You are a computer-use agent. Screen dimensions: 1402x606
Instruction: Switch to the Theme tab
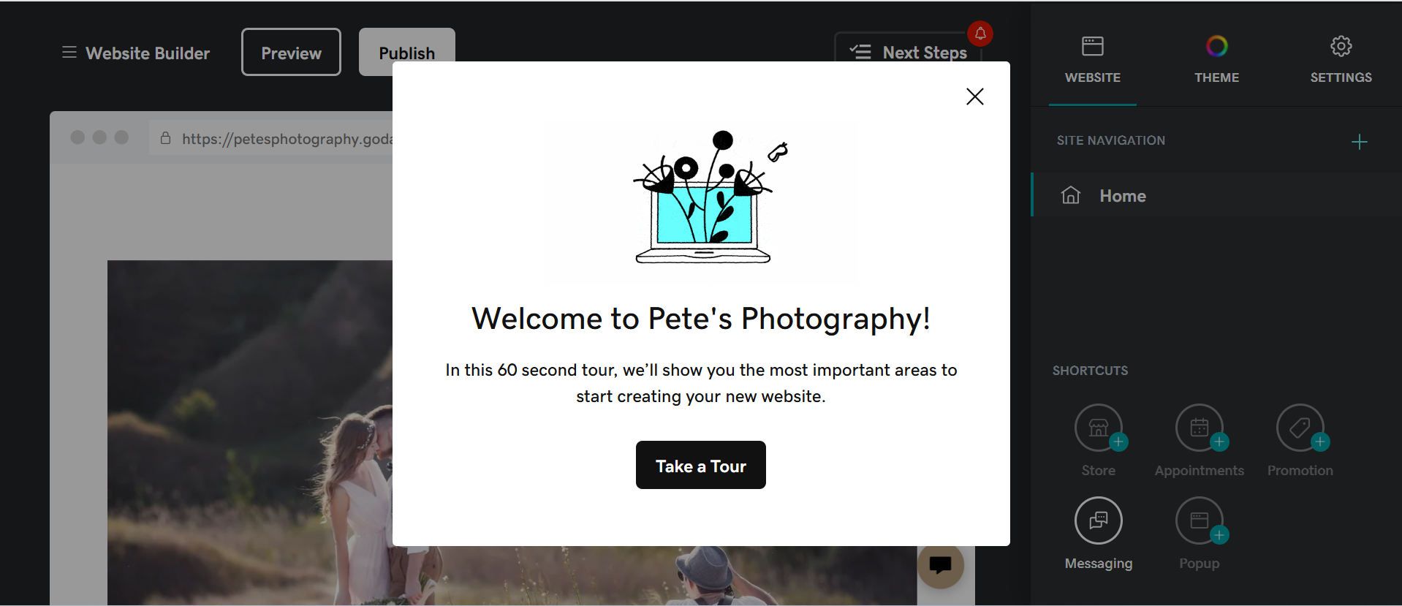coord(1216,59)
